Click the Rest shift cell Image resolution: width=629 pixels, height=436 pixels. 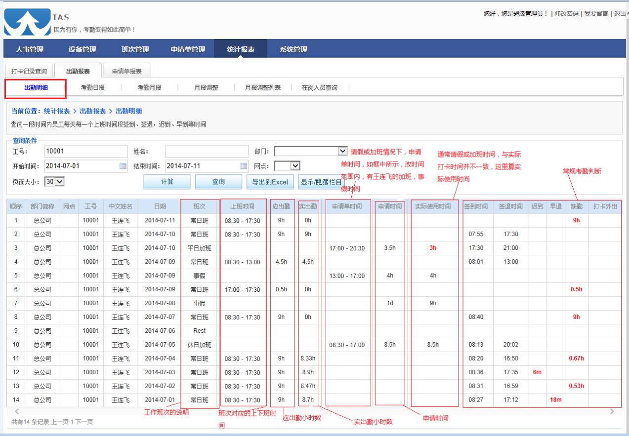click(200, 331)
